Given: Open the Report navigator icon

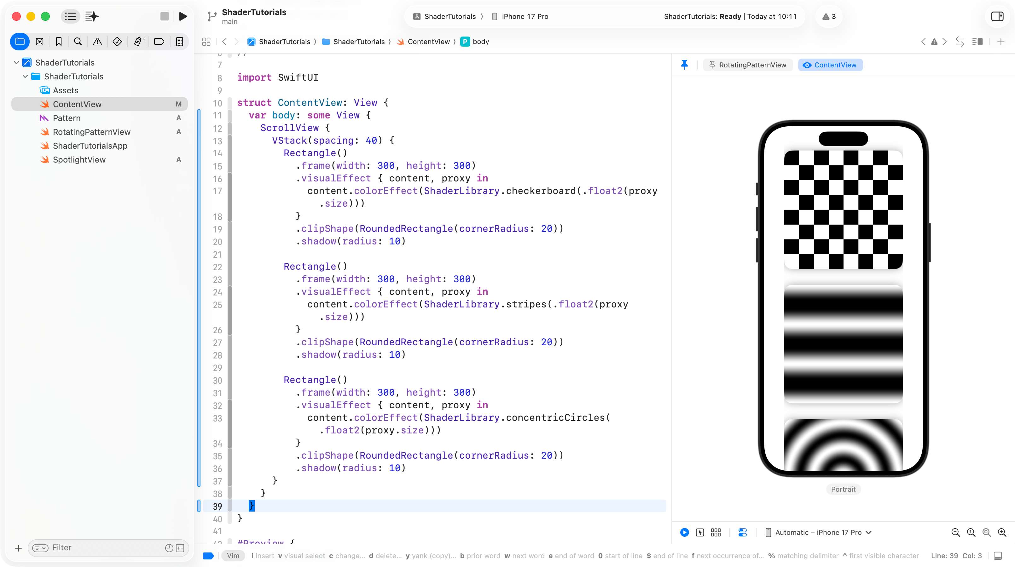Looking at the screenshot, I should pyautogui.click(x=179, y=42).
